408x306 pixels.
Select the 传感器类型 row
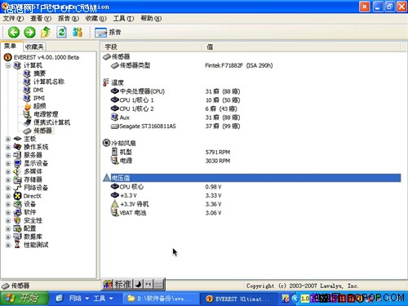coord(251,65)
